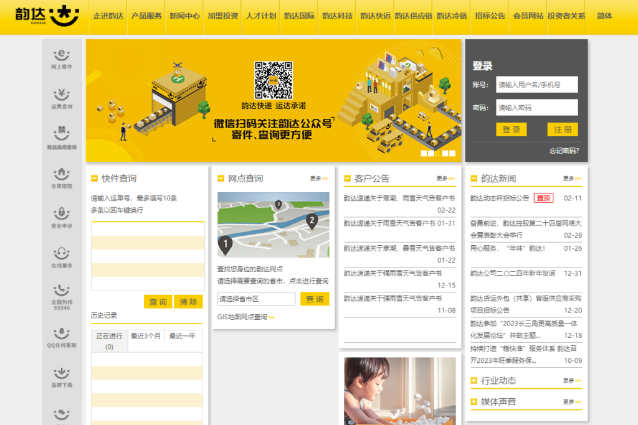Click the 注册 register button
This screenshot has height=425, width=638.
pos(563,129)
